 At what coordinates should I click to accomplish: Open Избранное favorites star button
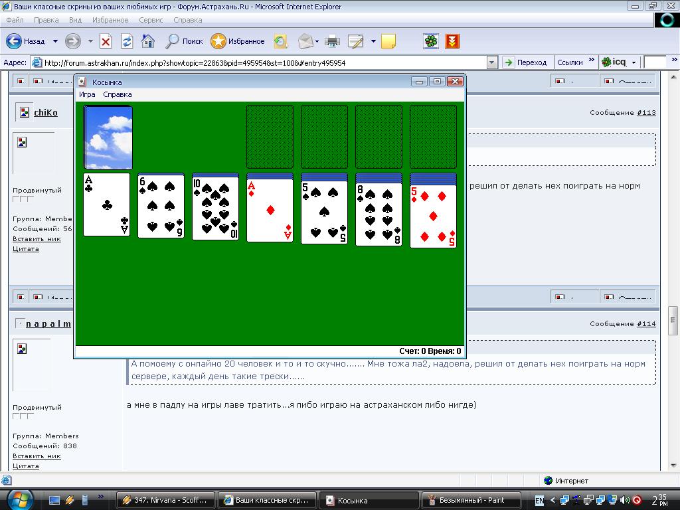(x=238, y=41)
